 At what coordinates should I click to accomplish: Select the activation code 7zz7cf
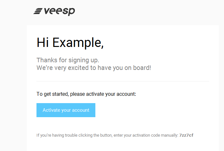(186, 135)
